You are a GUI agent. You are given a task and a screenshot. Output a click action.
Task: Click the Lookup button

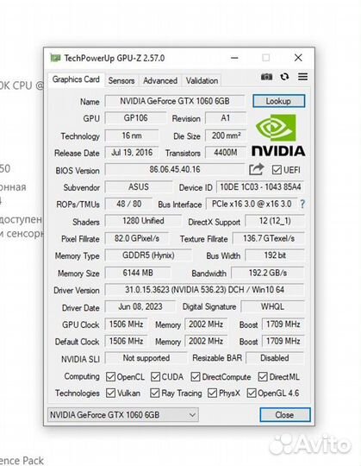(278, 101)
